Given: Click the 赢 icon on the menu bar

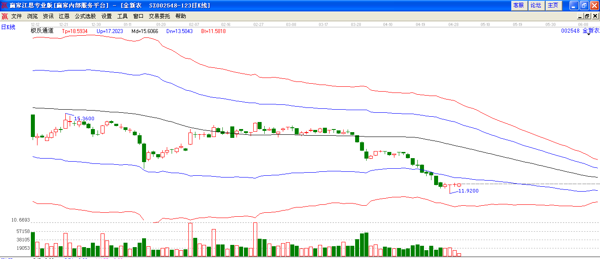Looking at the screenshot, I should tap(4, 16).
